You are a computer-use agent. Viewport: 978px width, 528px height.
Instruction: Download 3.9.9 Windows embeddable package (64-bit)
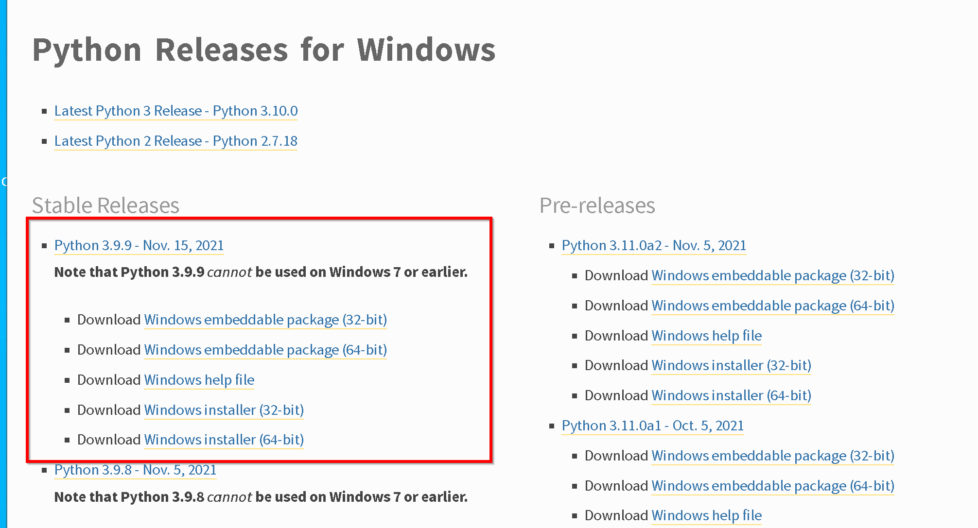265,350
